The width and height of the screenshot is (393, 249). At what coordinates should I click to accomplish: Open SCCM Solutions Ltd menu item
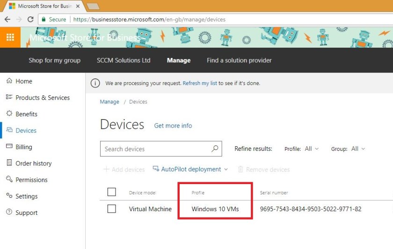click(124, 60)
